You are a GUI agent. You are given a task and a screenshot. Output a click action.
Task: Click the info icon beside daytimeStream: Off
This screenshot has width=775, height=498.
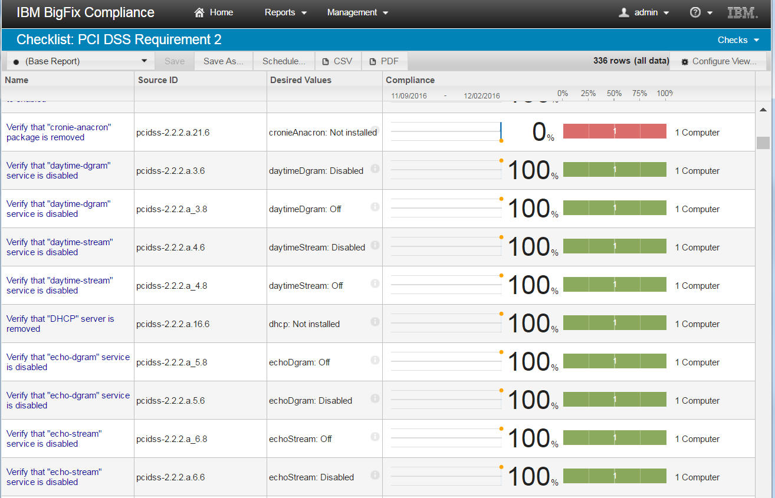coord(375,283)
